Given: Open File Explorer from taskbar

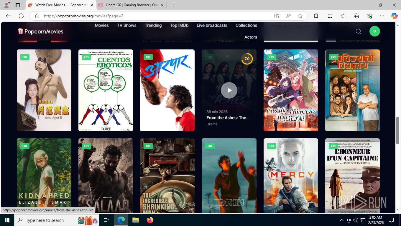Looking at the screenshot, I should [135, 220].
